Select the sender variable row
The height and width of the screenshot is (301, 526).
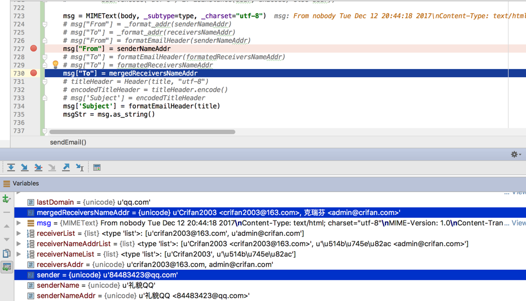point(270,275)
